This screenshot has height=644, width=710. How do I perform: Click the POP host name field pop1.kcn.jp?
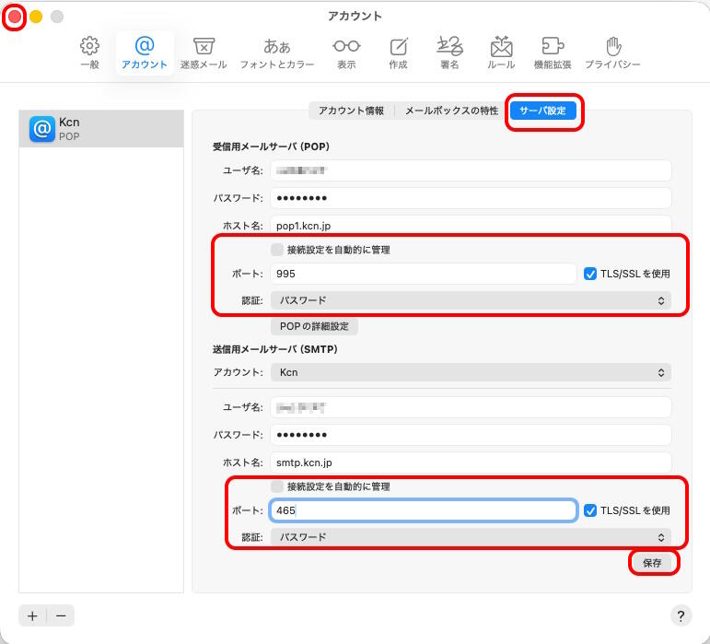[470, 224]
